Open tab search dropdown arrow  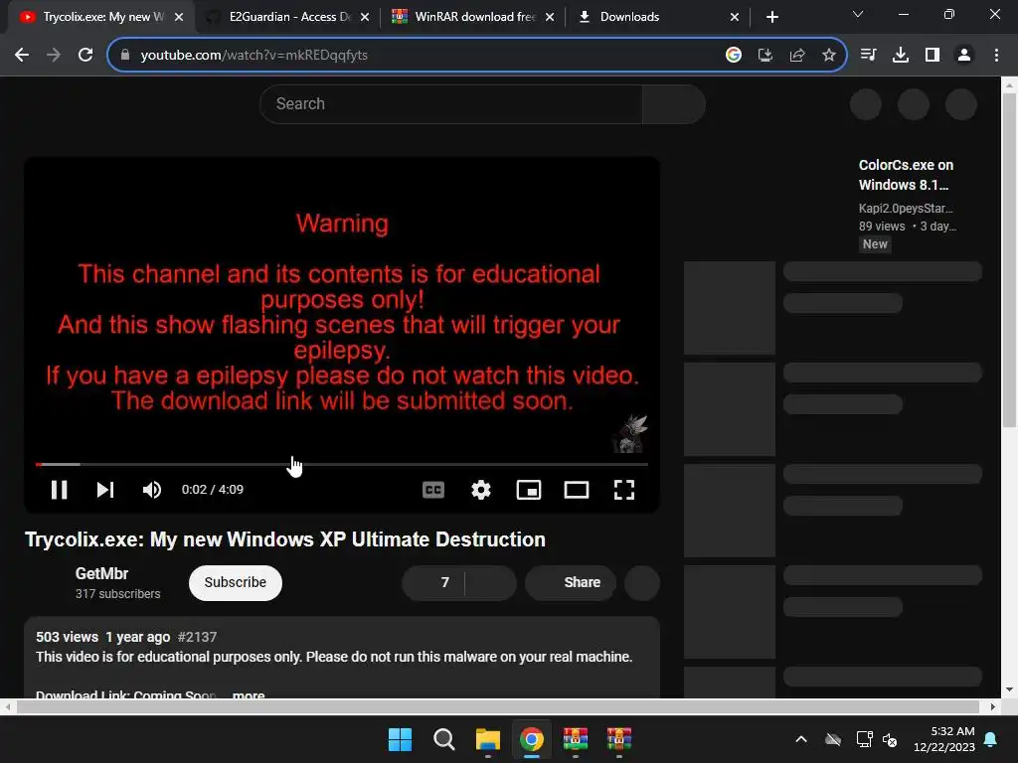858,14
